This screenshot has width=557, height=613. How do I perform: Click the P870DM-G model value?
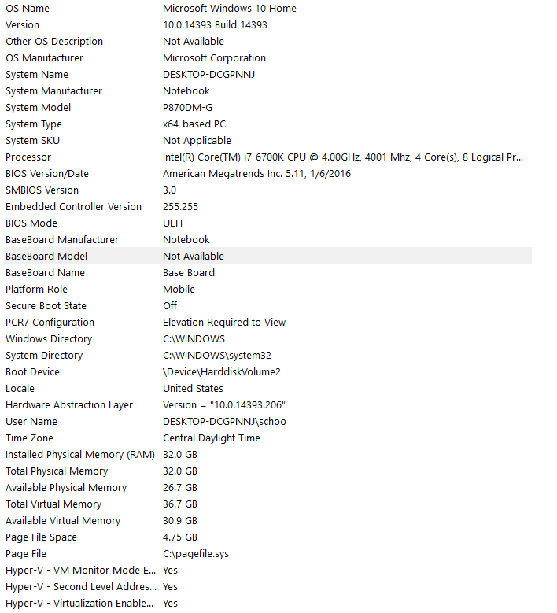click(187, 108)
